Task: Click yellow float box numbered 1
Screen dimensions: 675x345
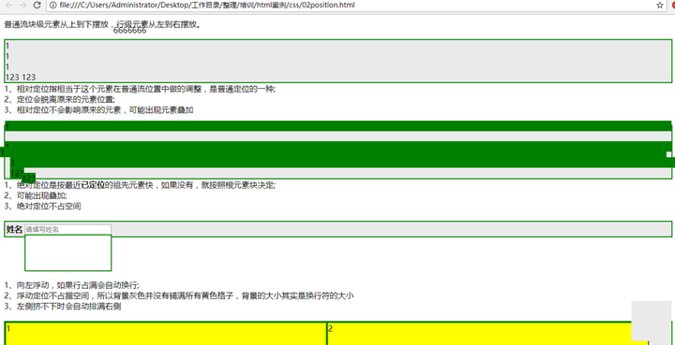Action: (166, 334)
